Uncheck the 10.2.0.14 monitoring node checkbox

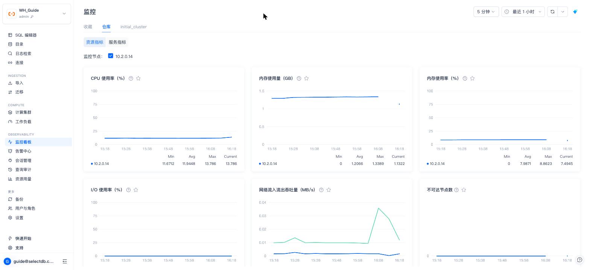tap(111, 56)
